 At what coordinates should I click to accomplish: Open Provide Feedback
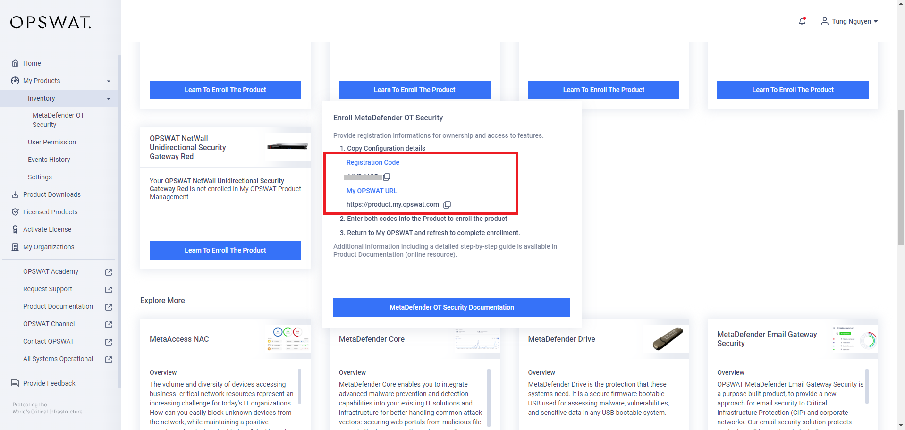click(49, 383)
